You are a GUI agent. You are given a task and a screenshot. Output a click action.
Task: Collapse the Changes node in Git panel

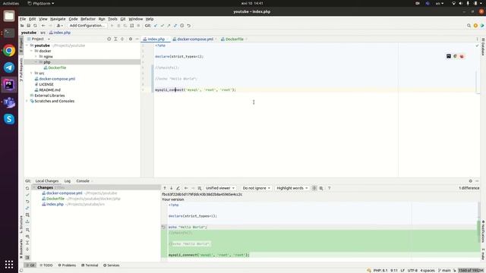pyautogui.click(x=34, y=187)
